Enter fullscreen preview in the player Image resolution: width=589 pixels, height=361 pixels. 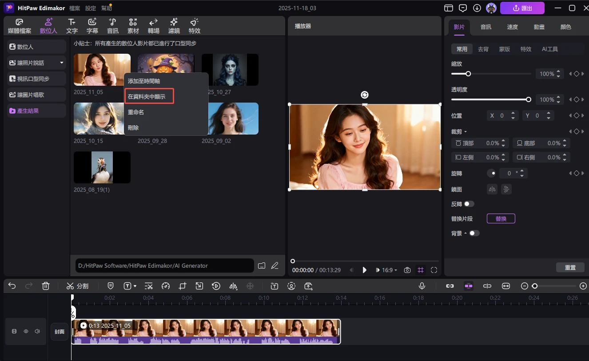click(434, 270)
